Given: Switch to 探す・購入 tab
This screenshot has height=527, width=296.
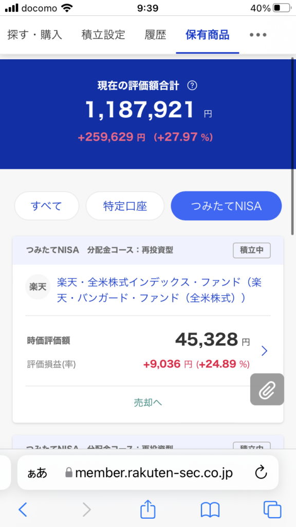Looking at the screenshot, I should pyautogui.click(x=34, y=34).
